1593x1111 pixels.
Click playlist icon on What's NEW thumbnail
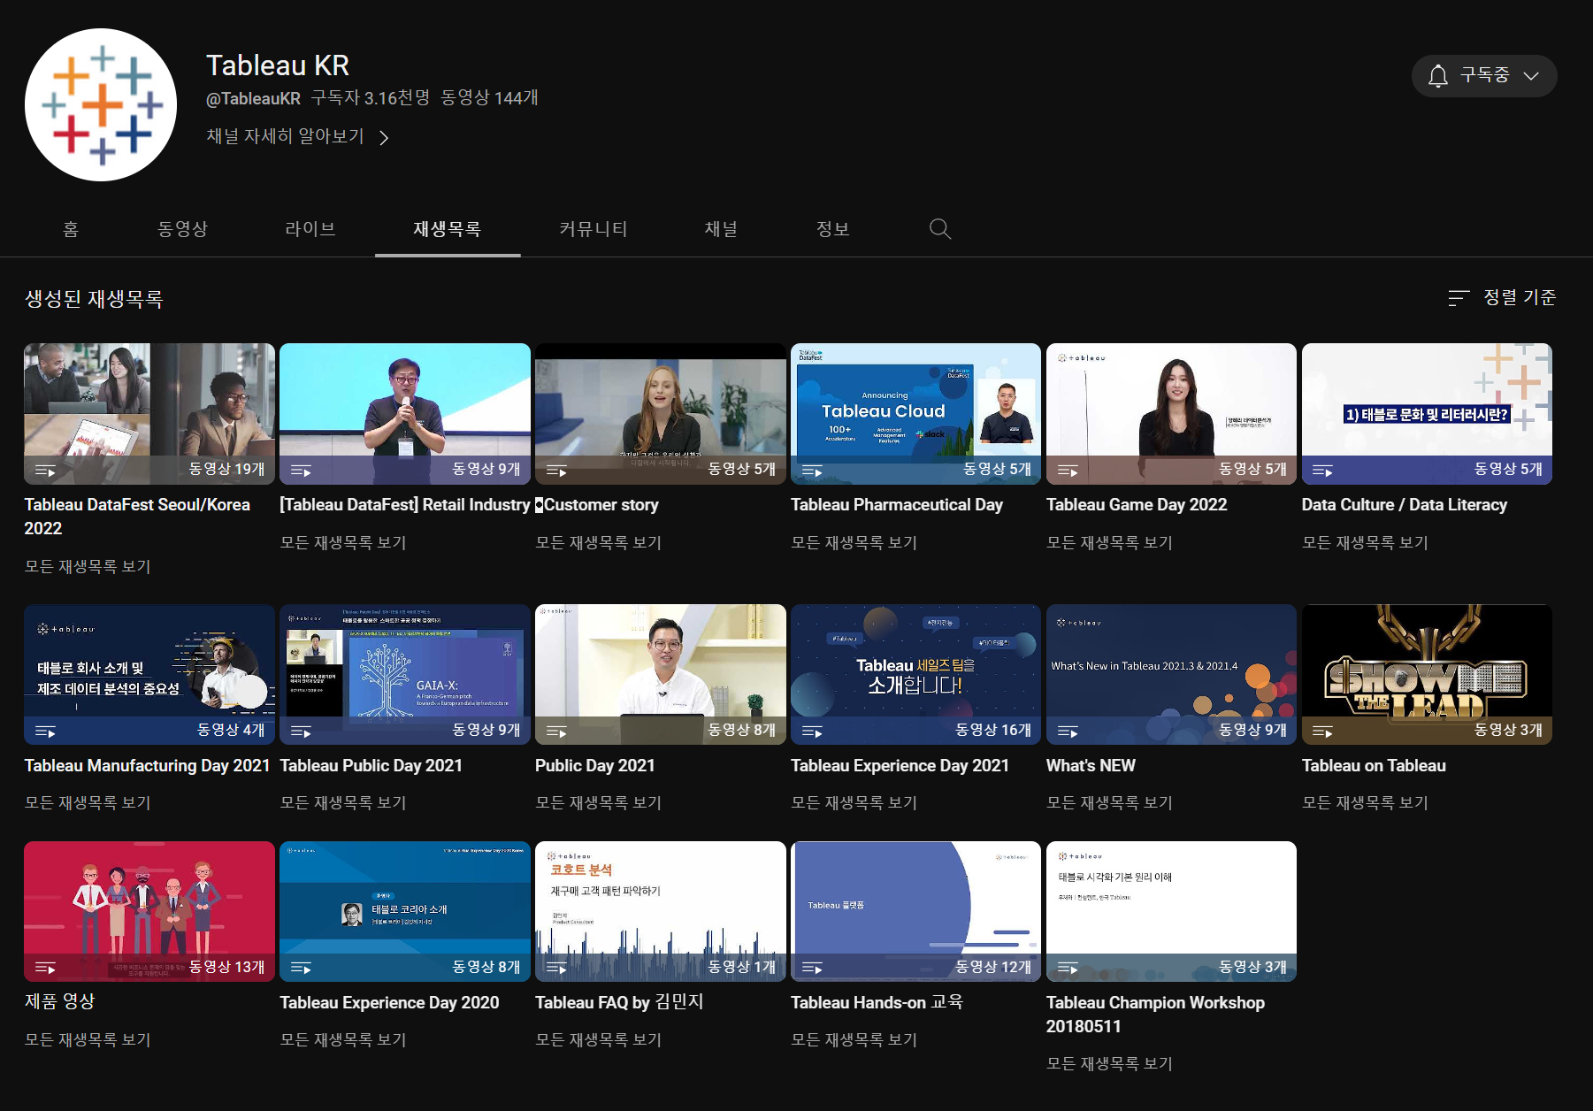pos(1068,732)
